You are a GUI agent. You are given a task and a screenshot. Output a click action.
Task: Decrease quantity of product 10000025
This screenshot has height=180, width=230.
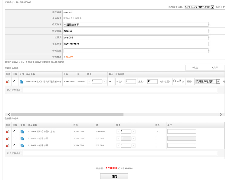tap(89, 81)
